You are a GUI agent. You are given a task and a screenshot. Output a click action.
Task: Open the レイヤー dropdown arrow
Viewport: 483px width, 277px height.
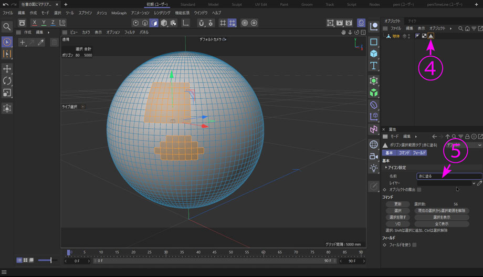tap(474, 183)
